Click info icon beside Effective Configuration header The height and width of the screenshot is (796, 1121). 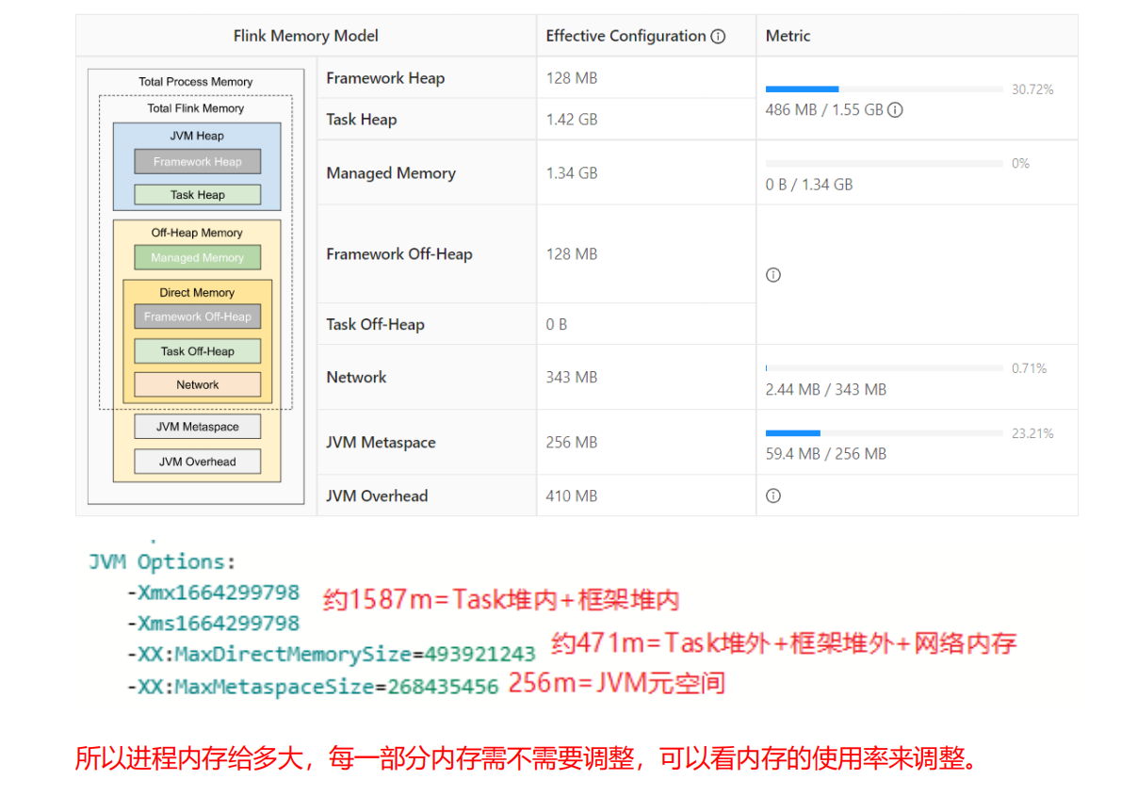[x=718, y=37]
